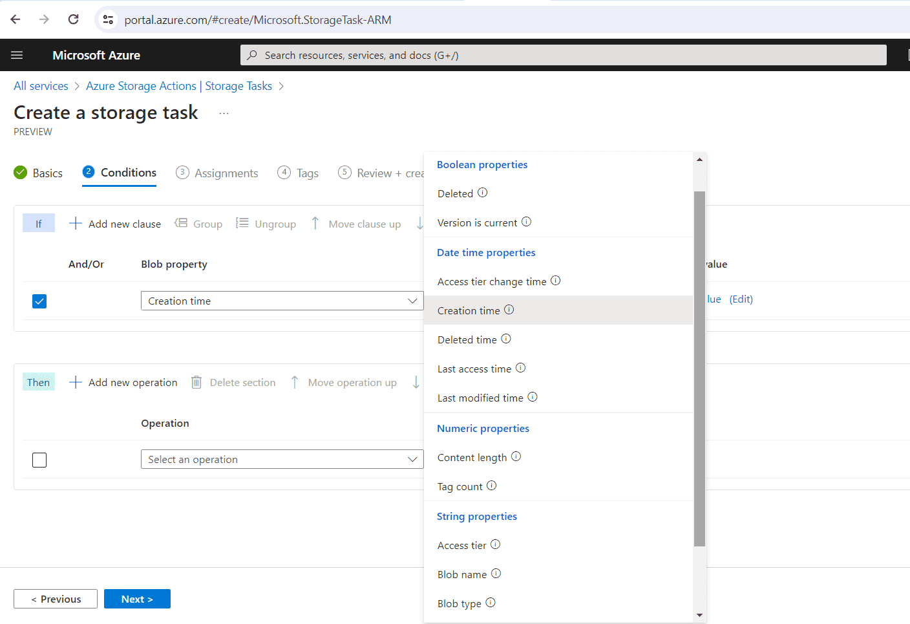Click the Move operation up arrow

tap(295, 382)
